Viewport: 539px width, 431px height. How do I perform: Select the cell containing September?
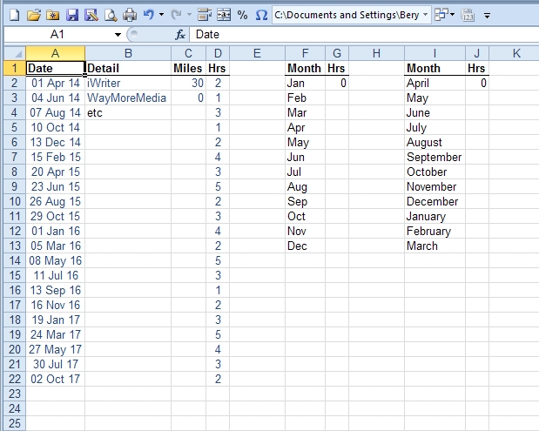pos(434,157)
